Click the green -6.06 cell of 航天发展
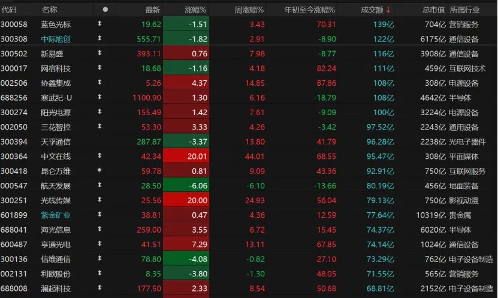Viewport: 498px width, 298px height. (x=186, y=186)
